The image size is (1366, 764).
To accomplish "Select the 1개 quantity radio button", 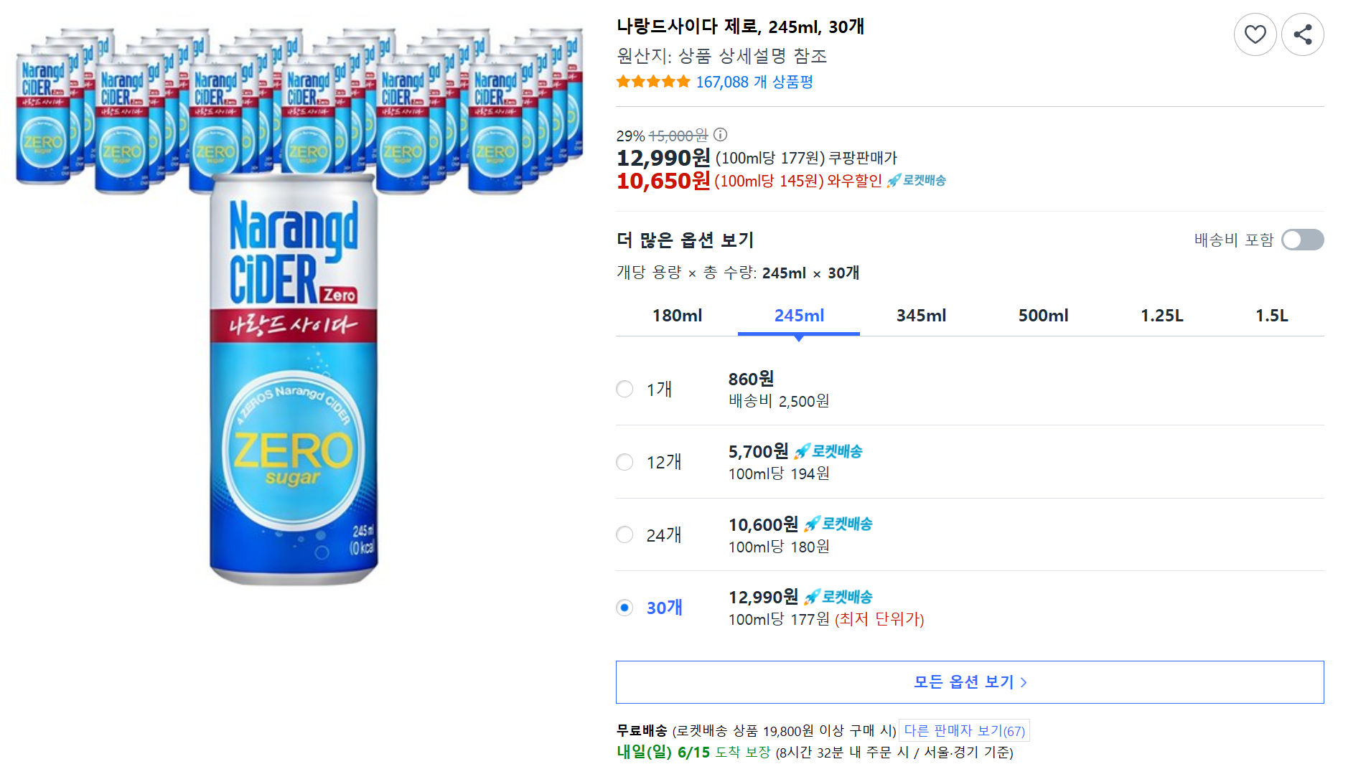I will pos(624,389).
